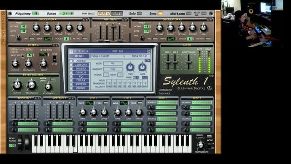The width and height of the screenshot is (291, 164).
Task: Click the Oscillator A2 Fine pitch knob
Action: coord(142,38)
